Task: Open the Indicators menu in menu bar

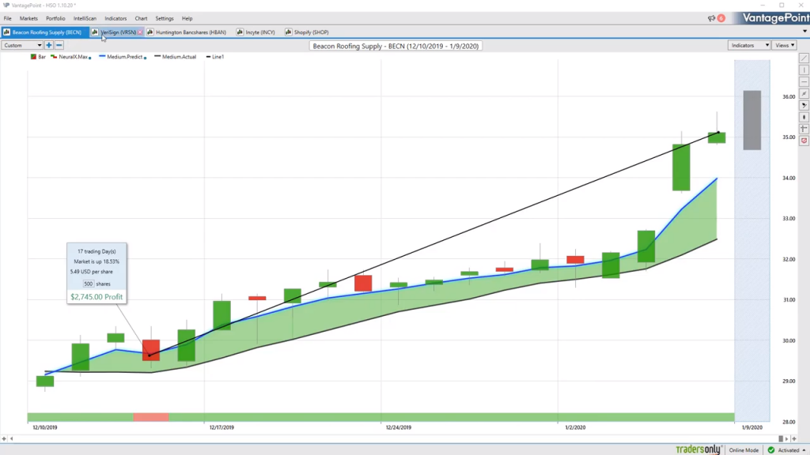Action: click(x=115, y=19)
